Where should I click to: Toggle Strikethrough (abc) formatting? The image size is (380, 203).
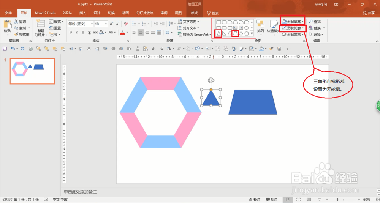click(95, 32)
